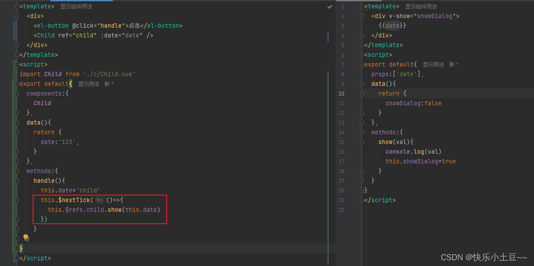This screenshot has width=534, height=266.
Task: Collapse the <div v-show> block in right editor
Action: pos(362,16)
